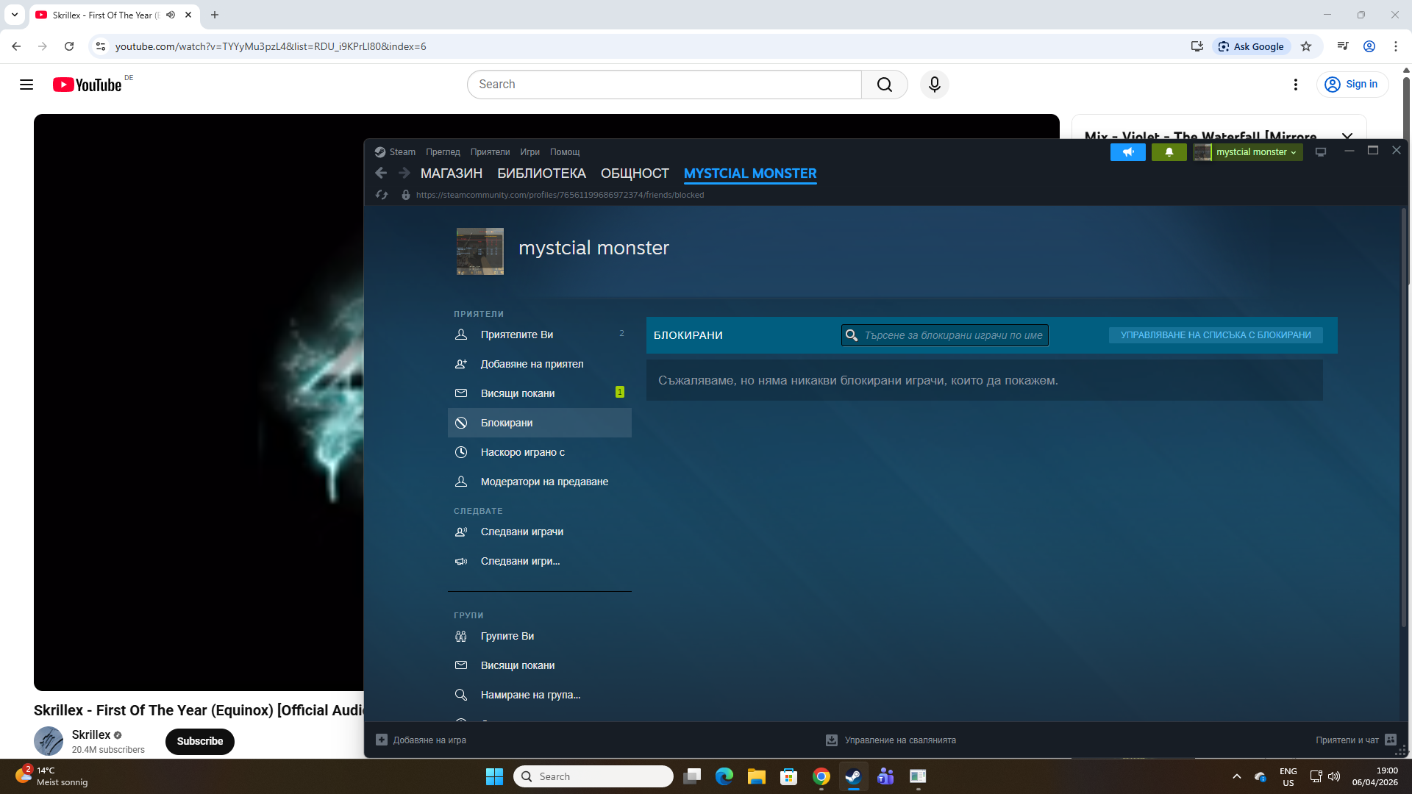The width and height of the screenshot is (1412, 794).
Task: Open the YouTube guide hamburger menu
Action: (26, 85)
